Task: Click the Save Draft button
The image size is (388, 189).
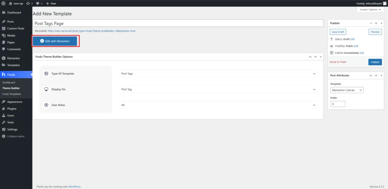Action: pos(338,32)
